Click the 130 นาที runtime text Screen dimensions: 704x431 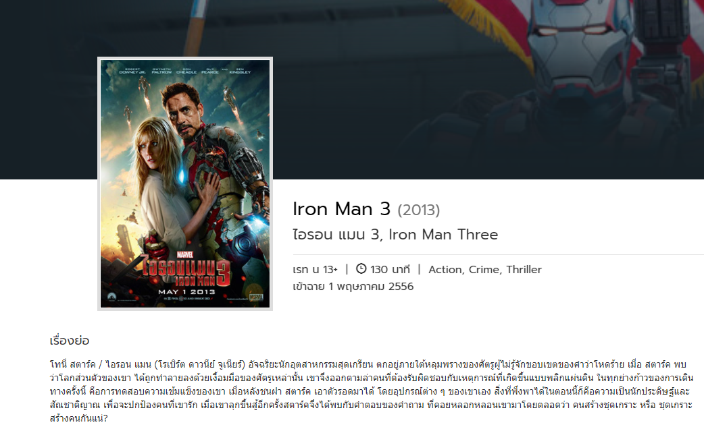tap(390, 270)
